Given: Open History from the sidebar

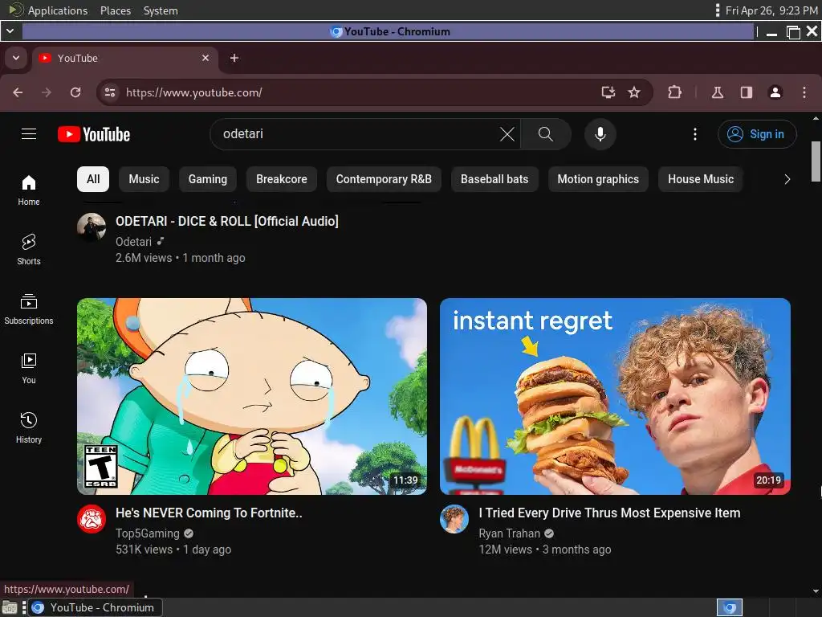Looking at the screenshot, I should tap(29, 428).
